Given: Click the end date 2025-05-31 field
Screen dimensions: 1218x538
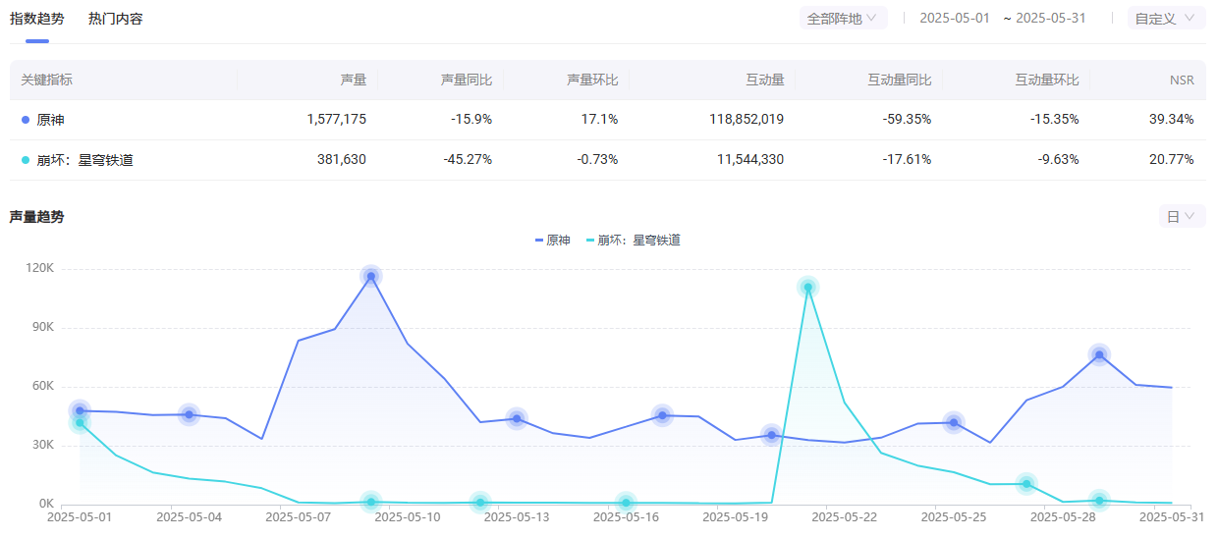Looking at the screenshot, I should (x=1050, y=18).
